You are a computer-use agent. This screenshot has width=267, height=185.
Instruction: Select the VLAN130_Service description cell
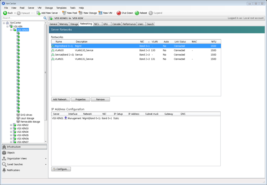click(84, 50)
